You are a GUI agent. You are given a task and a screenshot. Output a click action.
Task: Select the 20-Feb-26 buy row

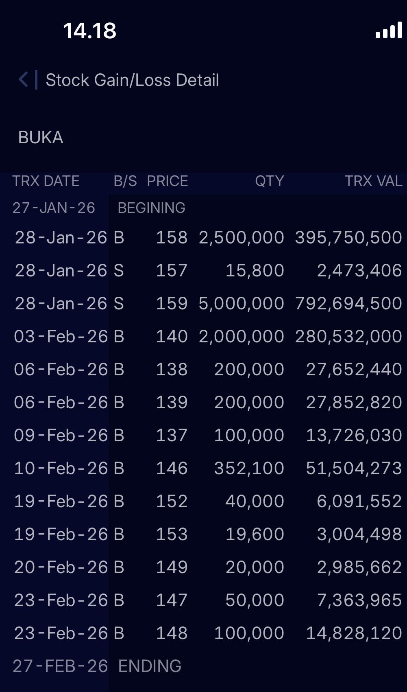click(x=203, y=567)
